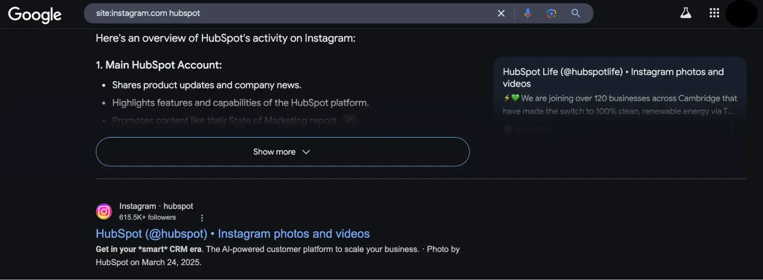763x280 pixels.
Task: Open Search Labs flask icon
Action: (x=686, y=13)
